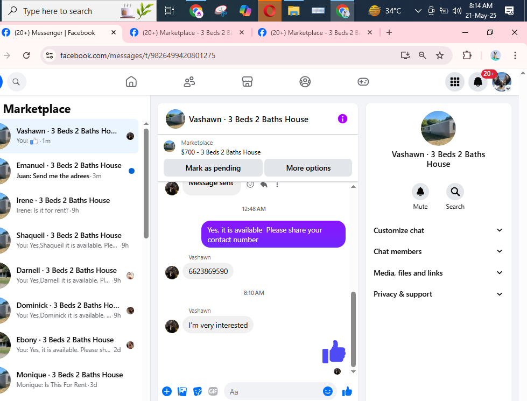Open the Emanuel conversation in the list
The width and height of the screenshot is (527, 401).
[69, 171]
